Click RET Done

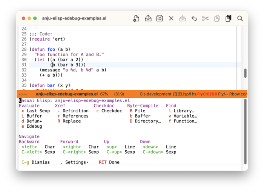coord(109,162)
